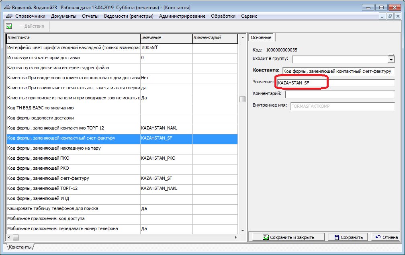Open the Ведомости (регистры) menu
This screenshot has height=255, width=405.
(129, 16)
